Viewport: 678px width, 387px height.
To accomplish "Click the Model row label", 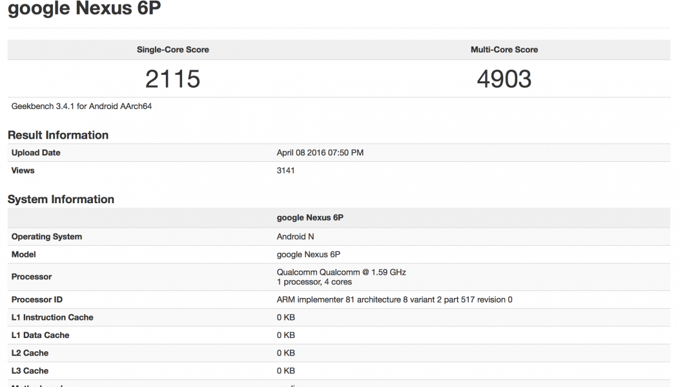I will [24, 255].
